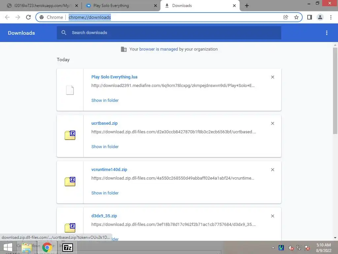Open the Downloads page more actions menu

tap(327, 33)
